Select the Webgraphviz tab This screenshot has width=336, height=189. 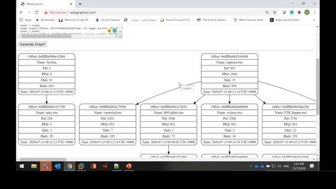(x=47, y=4)
